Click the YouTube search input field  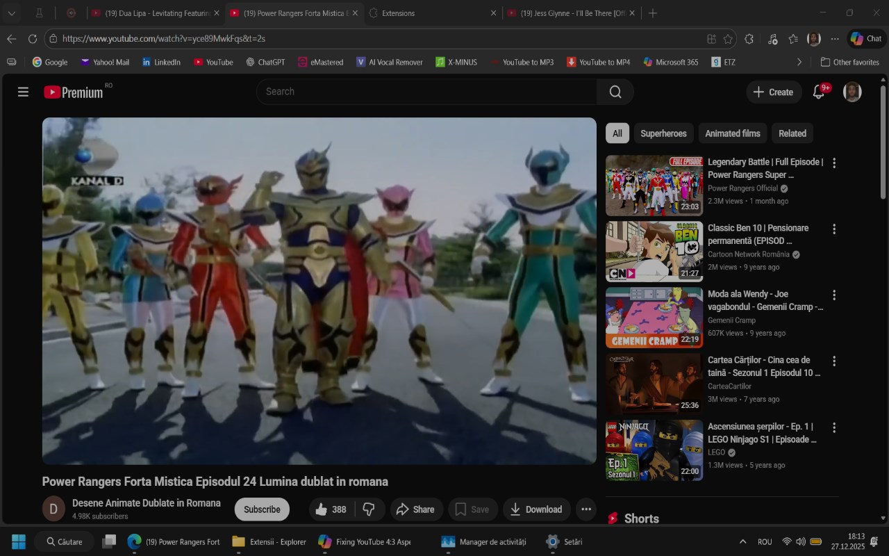pos(427,92)
